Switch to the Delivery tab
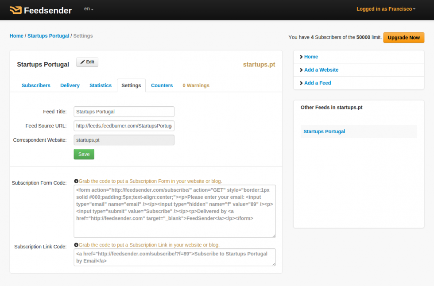 pyautogui.click(x=70, y=85)
